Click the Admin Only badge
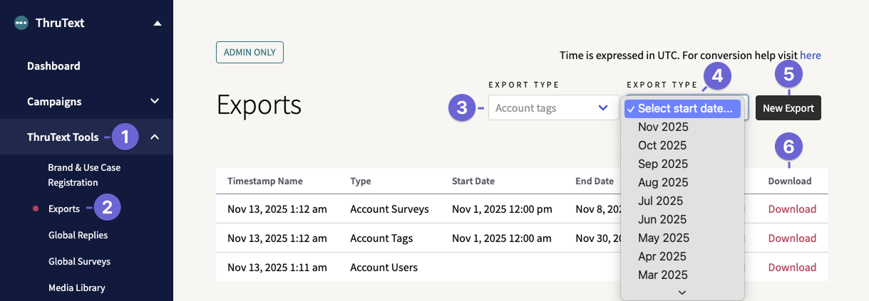The image size is (869, 301). coord(250,53)
